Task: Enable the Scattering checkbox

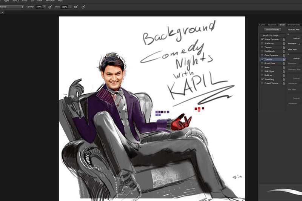Action: (x=262, y=43)
